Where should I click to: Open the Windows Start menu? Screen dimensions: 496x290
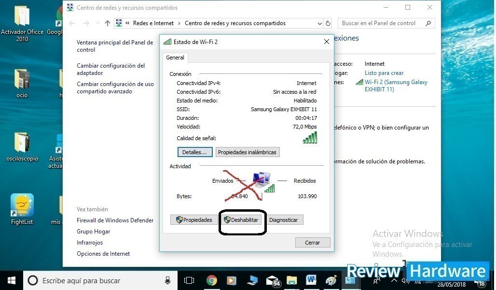[x=12, y=280]
